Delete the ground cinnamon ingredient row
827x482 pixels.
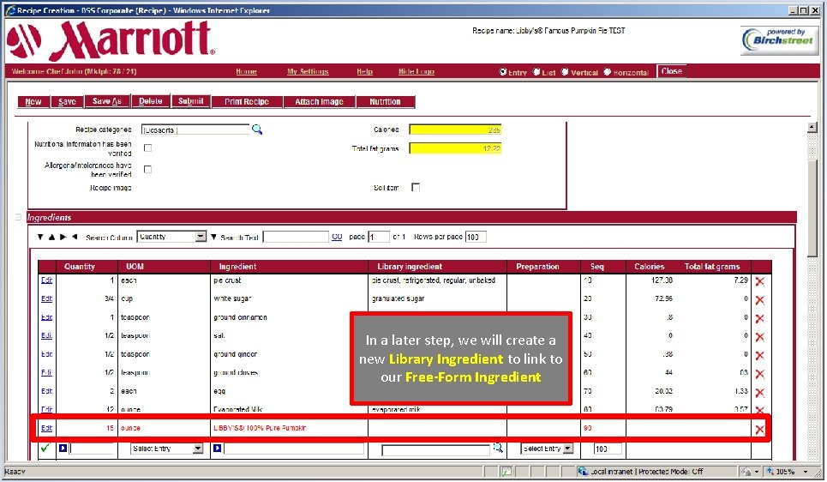pyautogui.click(x=759, y=318)
